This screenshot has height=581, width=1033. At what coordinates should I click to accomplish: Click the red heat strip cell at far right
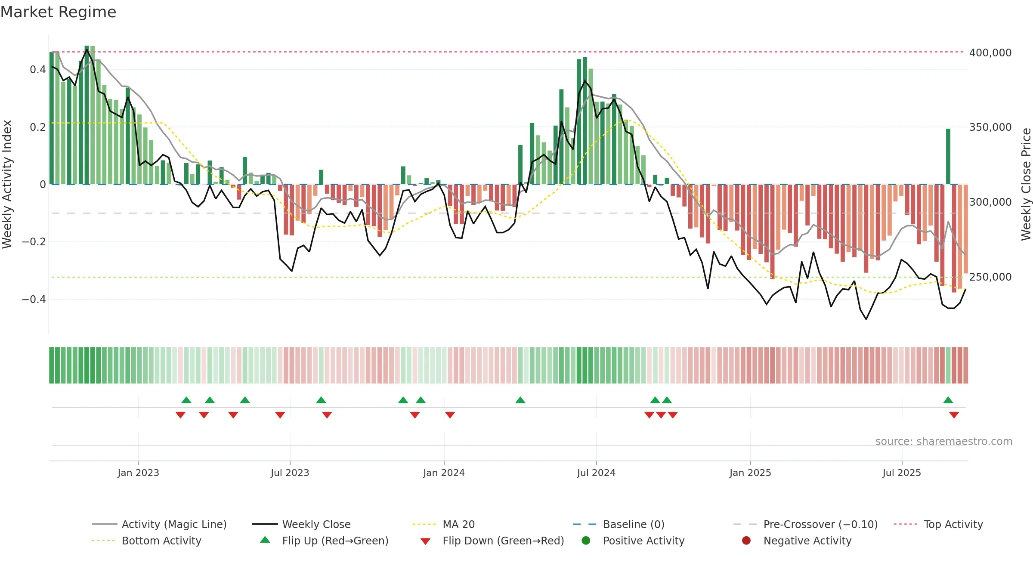[x=966, y=365]
